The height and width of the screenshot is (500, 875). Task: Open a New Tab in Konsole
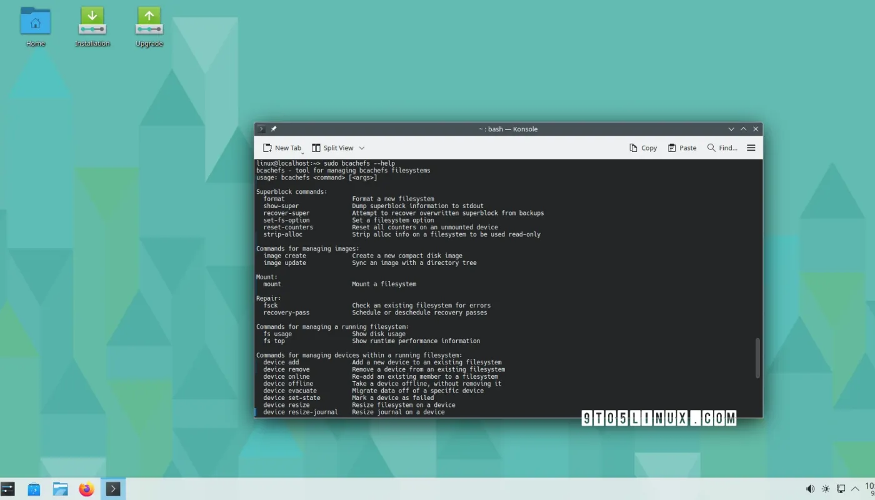click(x=282, y=147)
